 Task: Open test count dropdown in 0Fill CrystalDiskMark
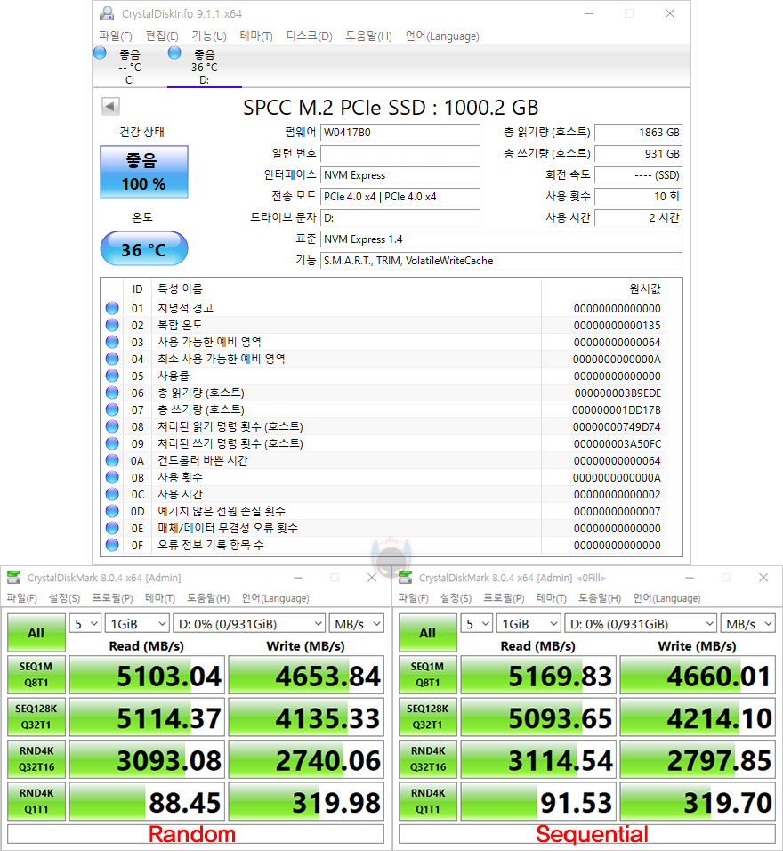[x=476, y=624]
